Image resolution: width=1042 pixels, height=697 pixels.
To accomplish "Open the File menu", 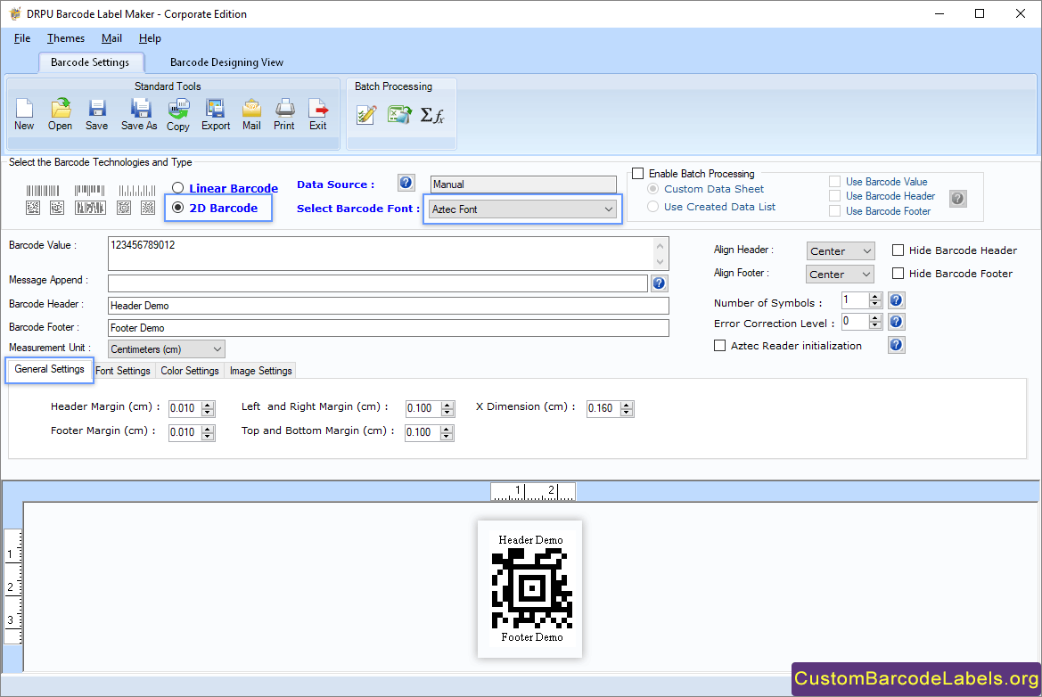I will click(x=22, y=37).
